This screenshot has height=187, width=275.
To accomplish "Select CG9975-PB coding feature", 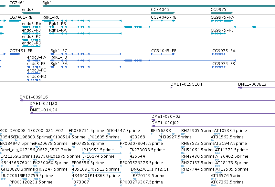I will click(x=219, y=67).
